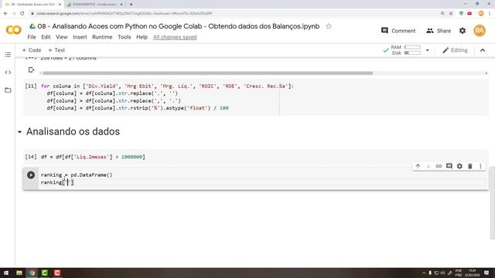The height and width of the screenshot is (278, 495).
Task: Click the Colab CO logo
Action: pyautogui.click(x=14, y=30)
